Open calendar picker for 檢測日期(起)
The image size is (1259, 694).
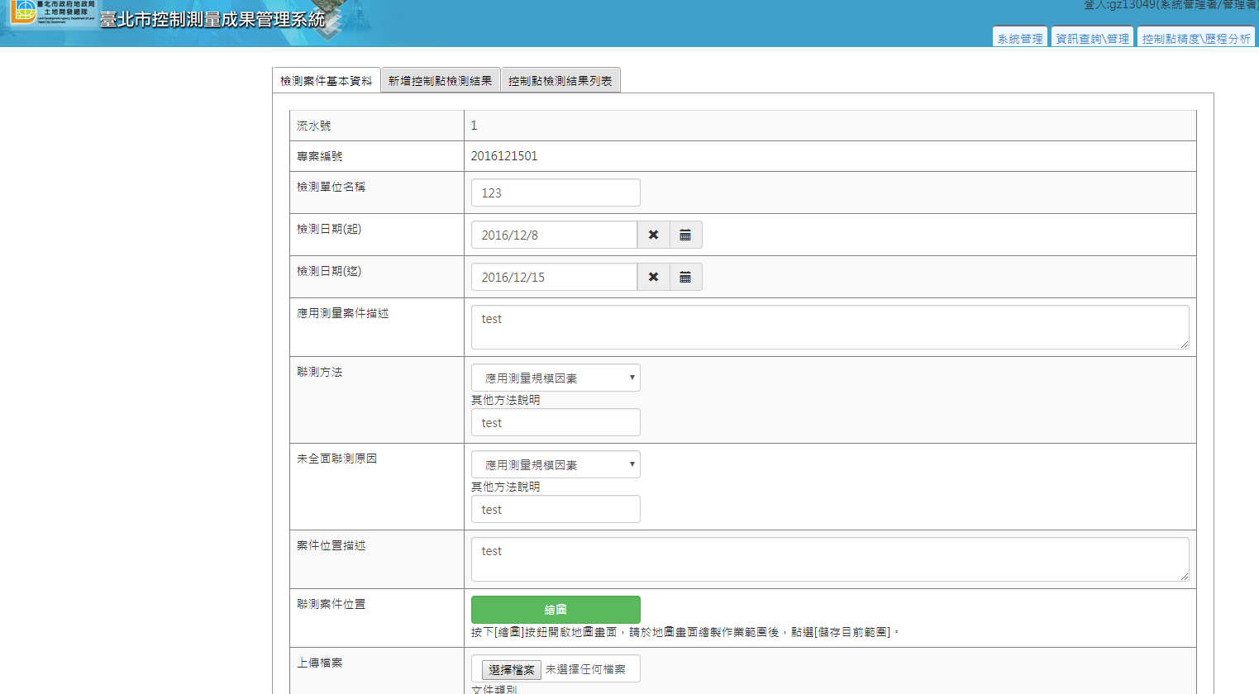pyautogui.click(x=685, y=235)
